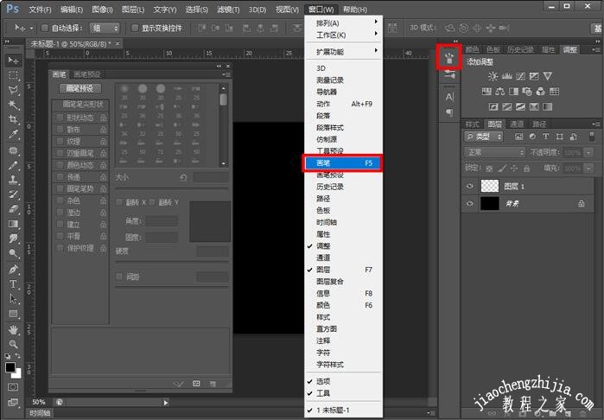This screenshot has height=420, width=604.
Task: Click the foreground color swatch
Action: click(10, 367)
